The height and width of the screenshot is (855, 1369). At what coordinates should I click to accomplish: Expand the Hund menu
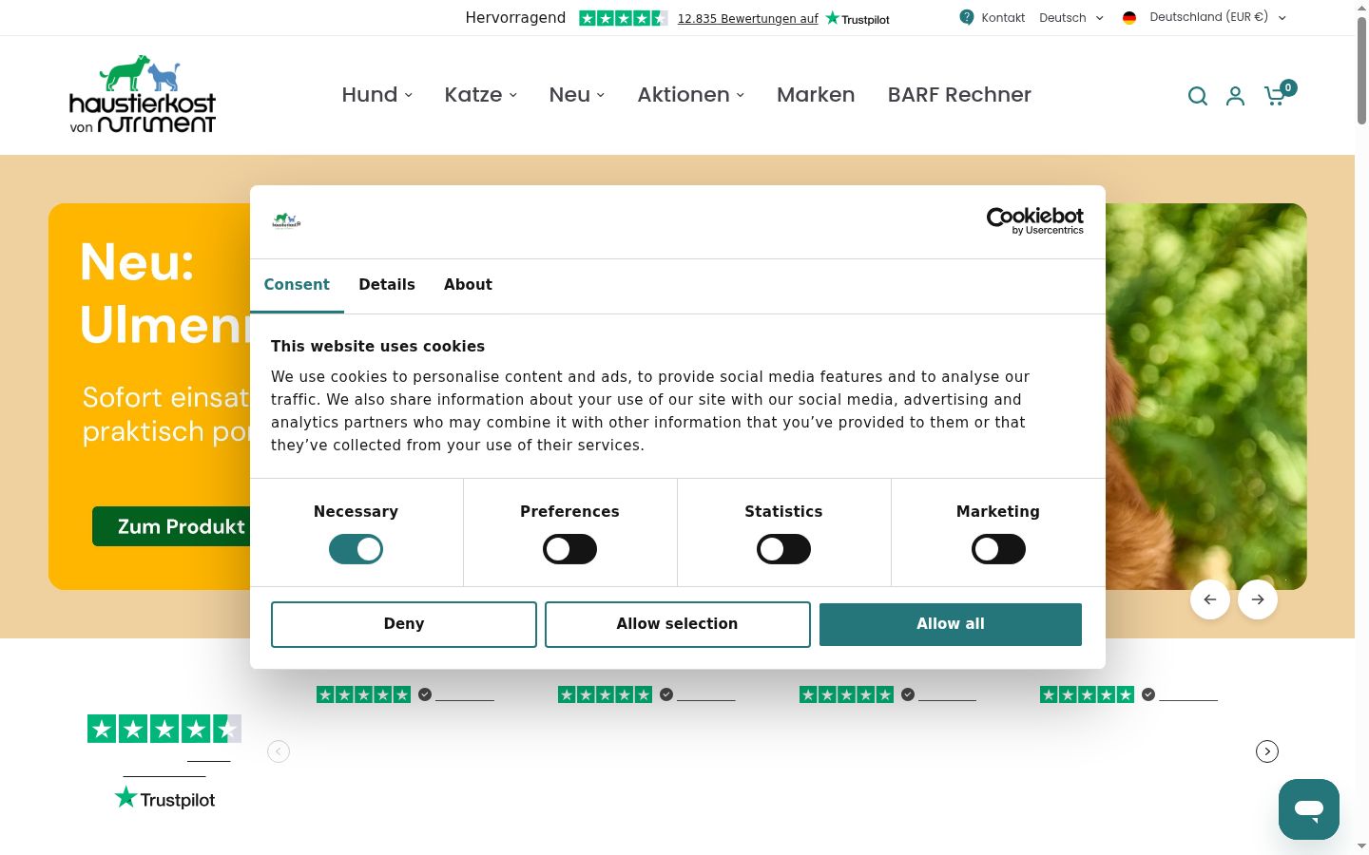[x=377, y=95]
